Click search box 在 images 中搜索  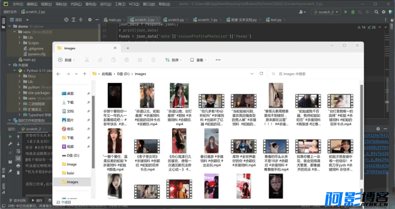(x=315, y=74)
